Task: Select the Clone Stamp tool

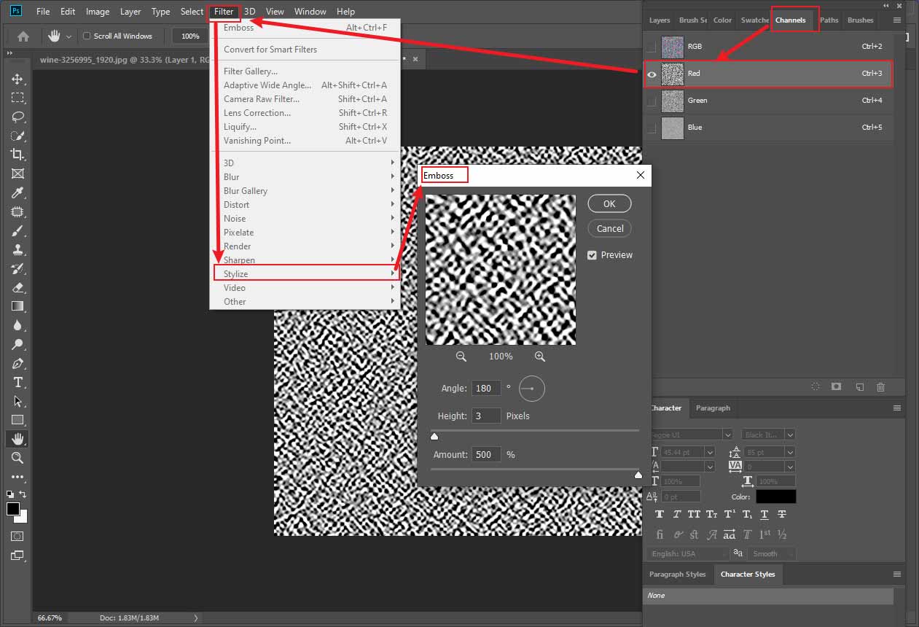Action: click(x=17, y=249)
